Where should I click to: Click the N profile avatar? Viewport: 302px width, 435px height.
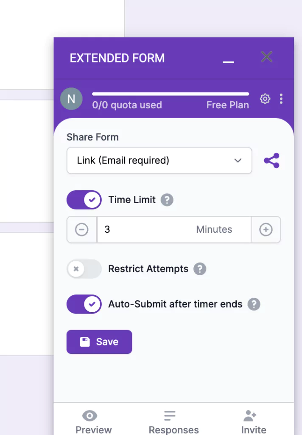(x=71, y=99)
